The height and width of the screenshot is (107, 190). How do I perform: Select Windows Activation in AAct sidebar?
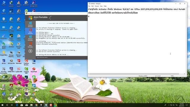30,24
